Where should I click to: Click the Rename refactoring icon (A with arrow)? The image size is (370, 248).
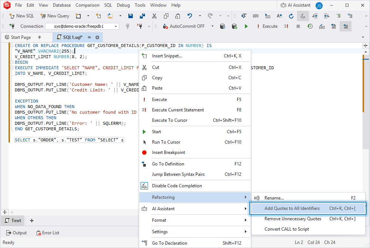279,16
